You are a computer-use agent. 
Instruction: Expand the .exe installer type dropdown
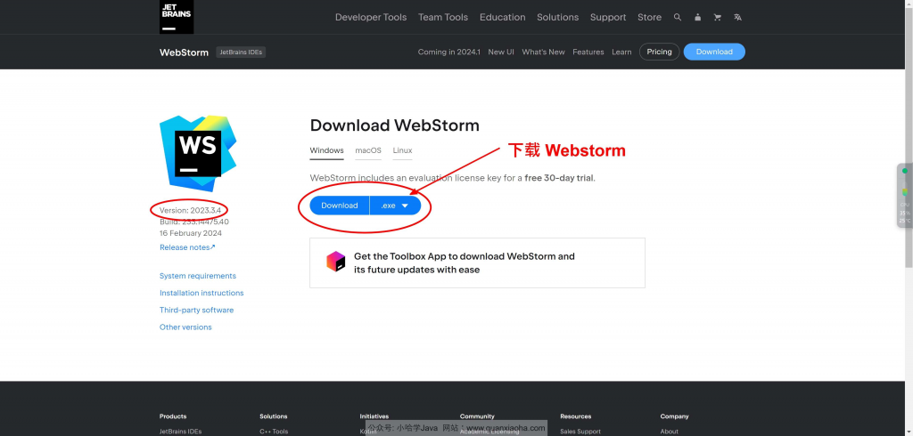(395, 206)
